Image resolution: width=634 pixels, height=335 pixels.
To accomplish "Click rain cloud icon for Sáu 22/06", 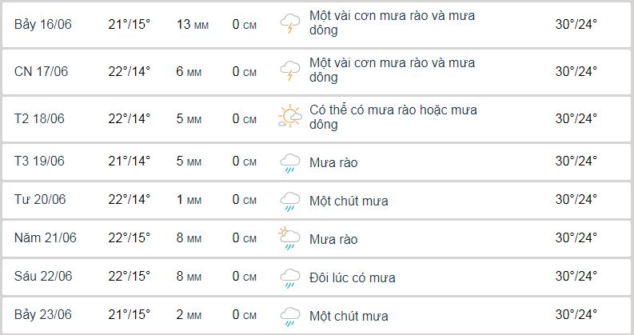I will coord(290,278).
